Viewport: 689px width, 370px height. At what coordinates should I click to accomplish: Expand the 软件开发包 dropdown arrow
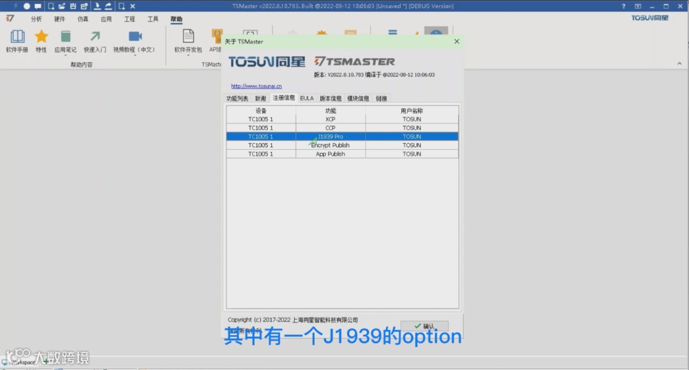[x=188, y=55]
